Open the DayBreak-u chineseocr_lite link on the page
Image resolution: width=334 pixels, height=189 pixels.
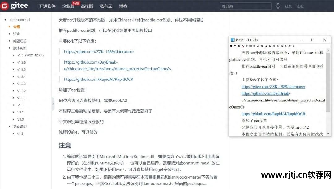click(x=118, y=65)
